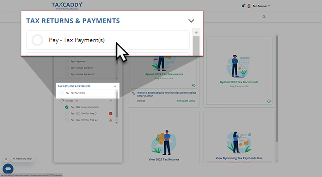Click the TRY SMART LINKS link
The height and width of the screenshot is (177, 322).
186,101
